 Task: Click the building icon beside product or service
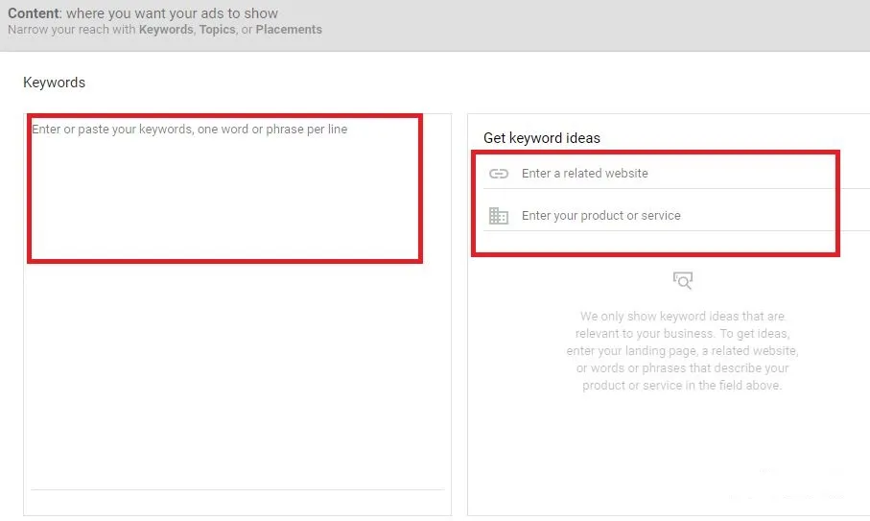pyautogui.click(x=498, y=216)
